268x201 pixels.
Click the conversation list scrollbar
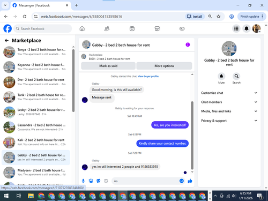(73, 80)
